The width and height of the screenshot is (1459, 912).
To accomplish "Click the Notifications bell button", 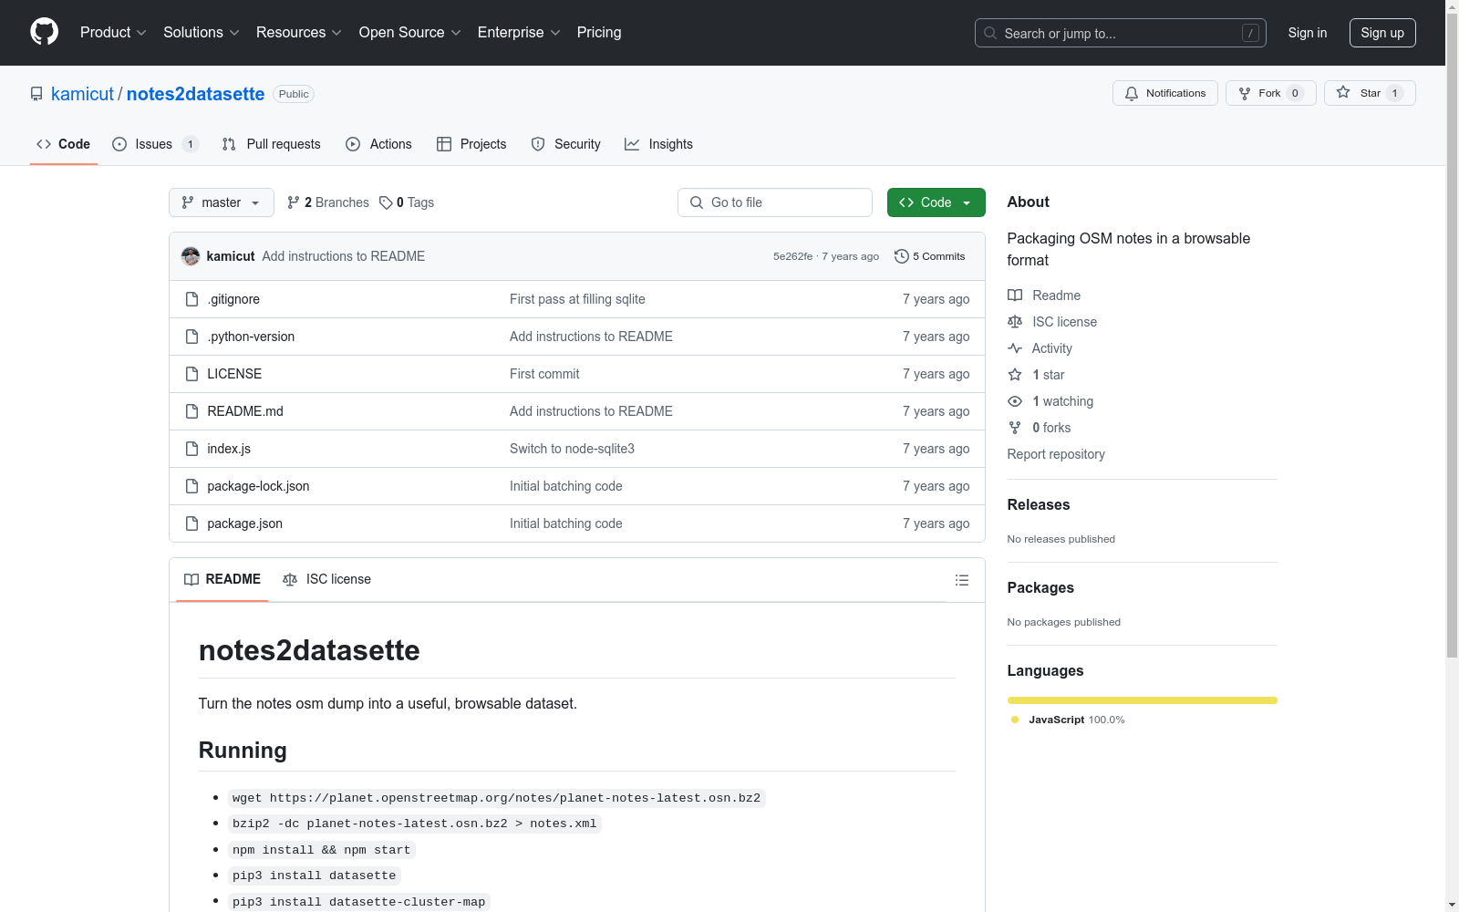I will pos(1164,93).
